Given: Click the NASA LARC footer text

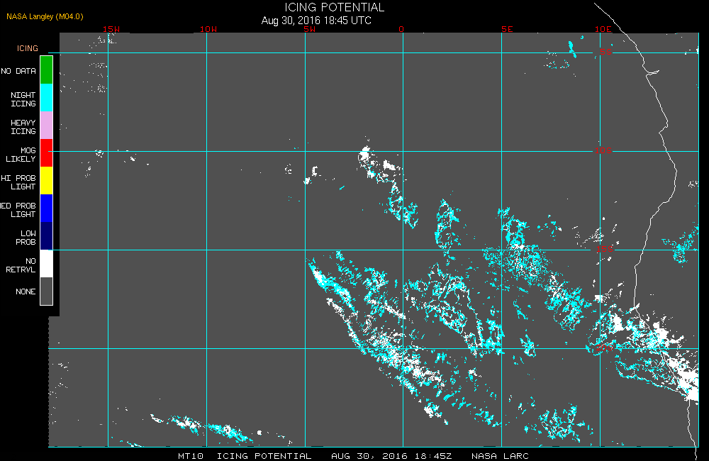Looking at the screenshot, I should (x=500, y=456).
